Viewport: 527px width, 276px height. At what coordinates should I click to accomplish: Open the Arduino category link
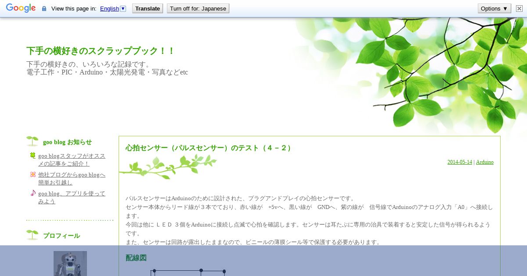point(485,162)
